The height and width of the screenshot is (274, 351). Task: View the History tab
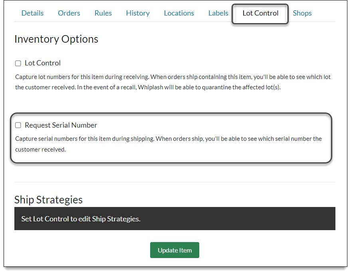[138, 13]
